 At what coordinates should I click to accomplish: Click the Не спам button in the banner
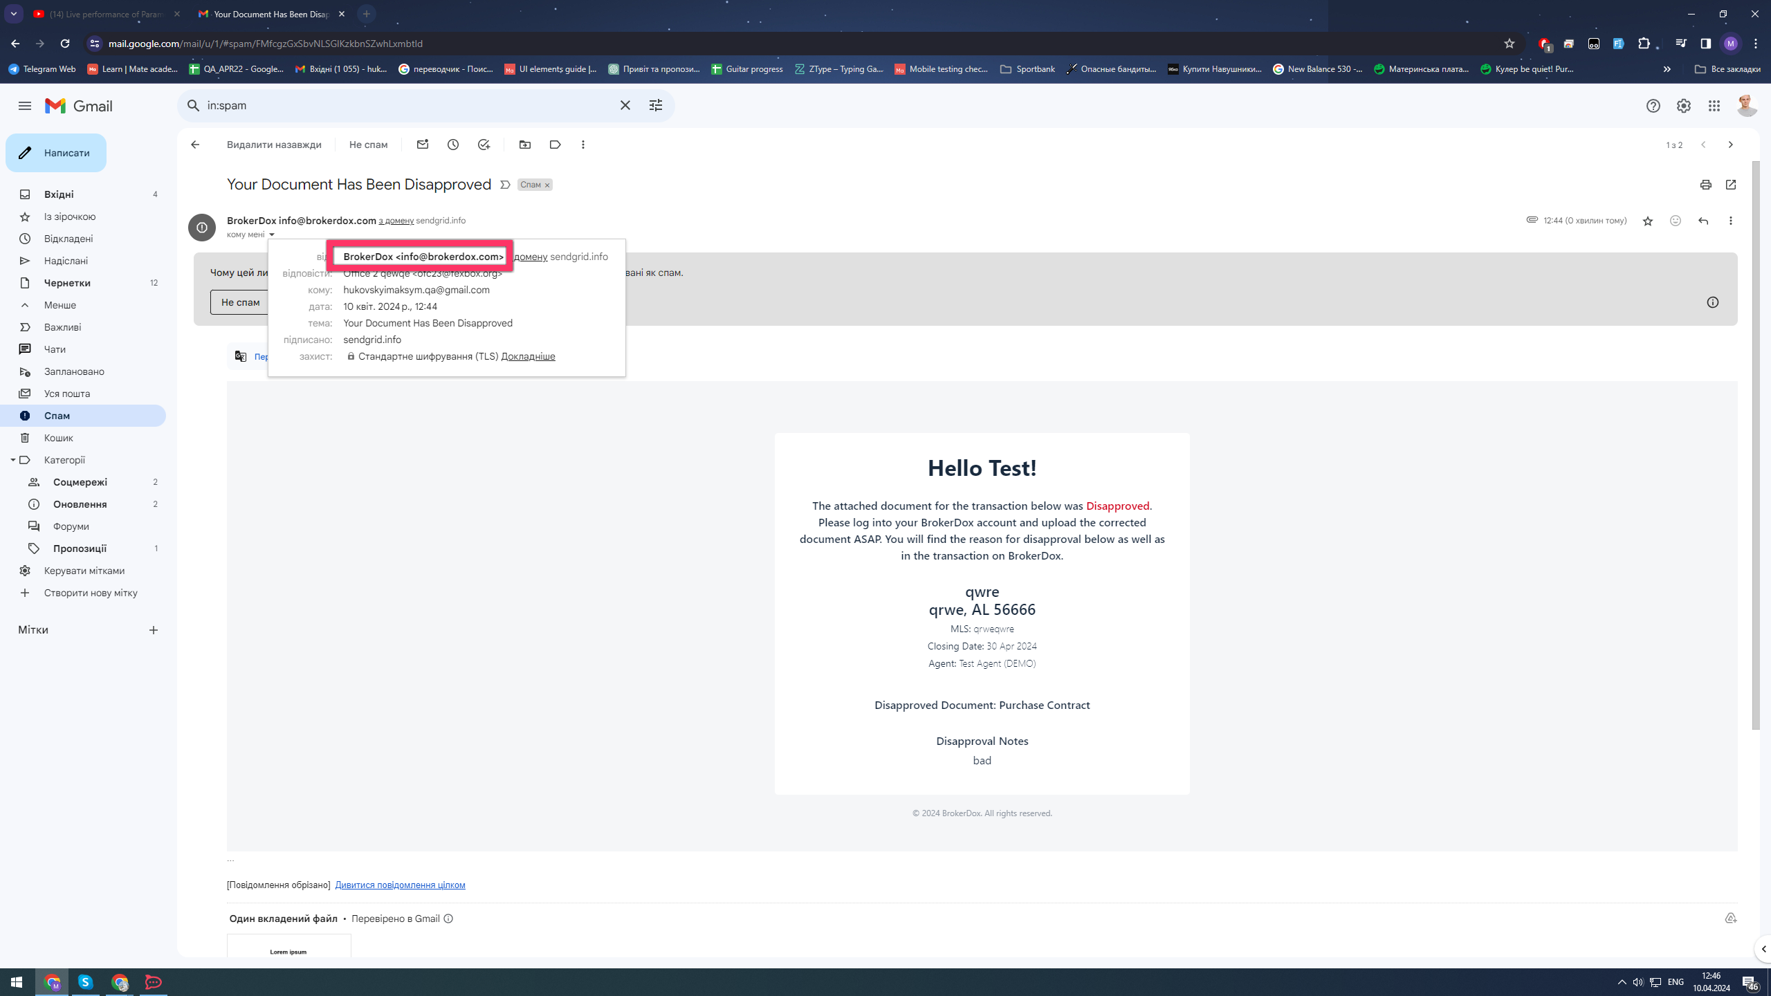click(x=240, y=302)
